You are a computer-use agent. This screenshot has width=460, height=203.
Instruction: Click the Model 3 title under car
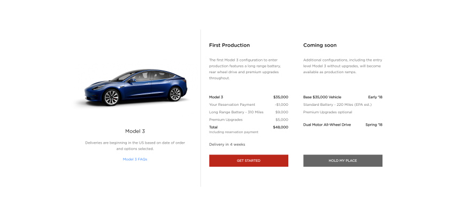[x=135, y=131]
